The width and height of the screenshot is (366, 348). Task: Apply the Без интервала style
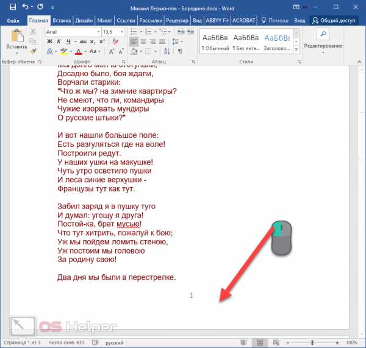(246, 42)
